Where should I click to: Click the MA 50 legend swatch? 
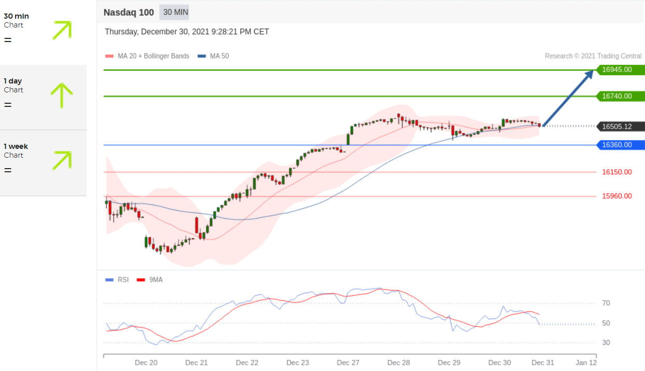click(x=202, y=56)
